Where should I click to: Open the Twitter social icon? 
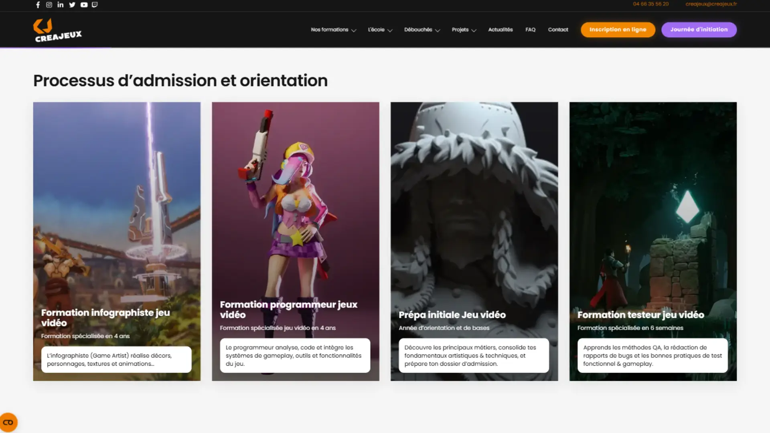pyautogui.click(x=72, y=5)
